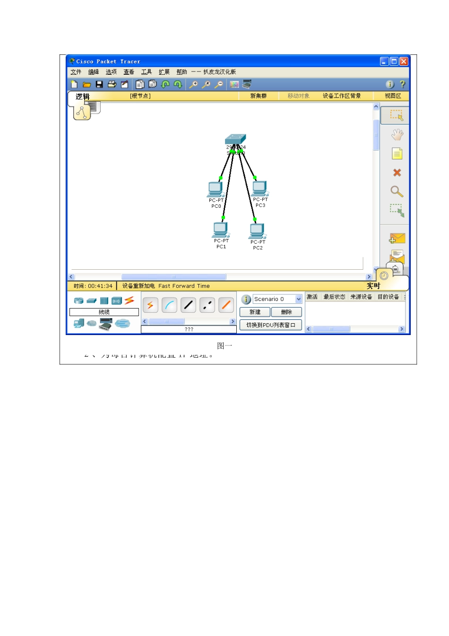Open the Activity Wizard icon
The height and width of the screenshot is (636, 449).
pos(124,84)
